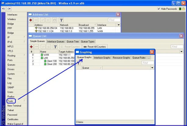Close the Graphing window
Viewport: 187px width, 126px height.
click(x=152, y=52)
